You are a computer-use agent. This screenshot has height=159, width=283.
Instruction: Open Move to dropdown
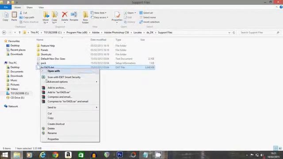click(x=46, y=17)
